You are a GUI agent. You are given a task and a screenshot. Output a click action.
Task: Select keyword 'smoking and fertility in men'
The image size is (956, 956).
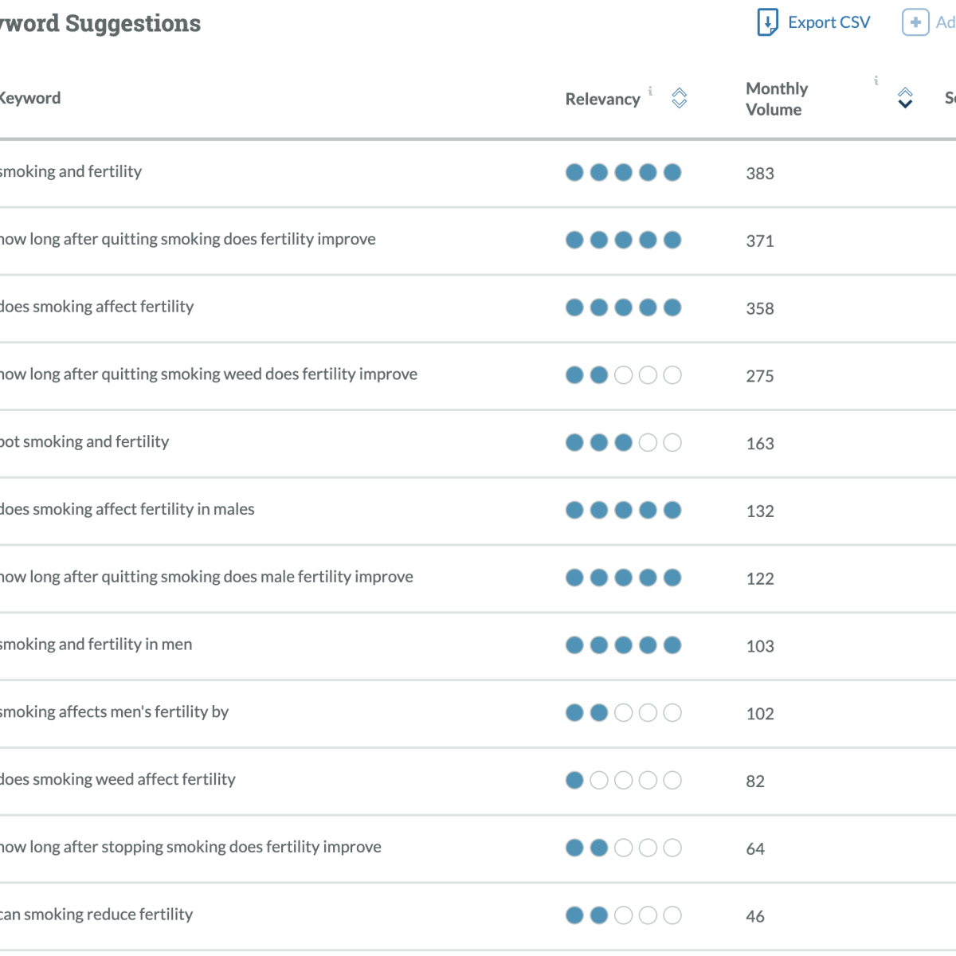[x=96, y=645]
